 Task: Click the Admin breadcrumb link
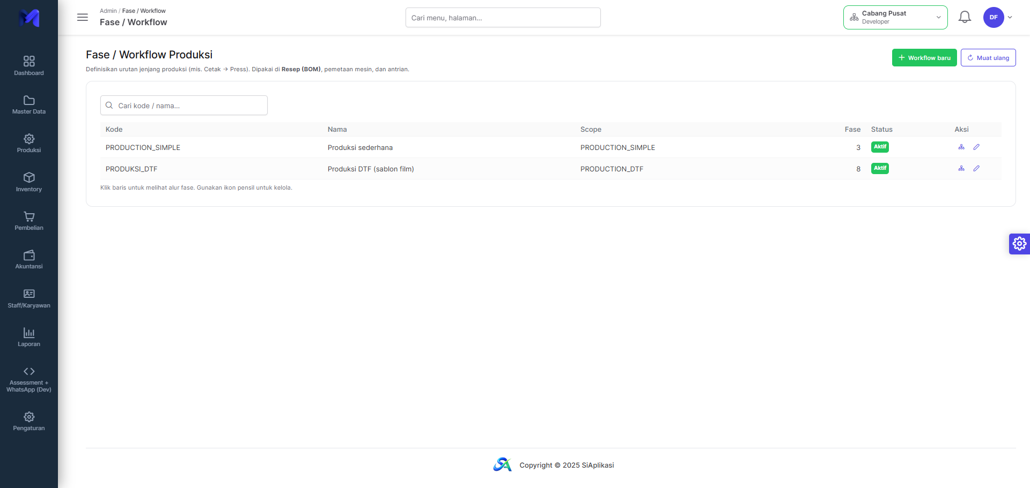[108, 11]
